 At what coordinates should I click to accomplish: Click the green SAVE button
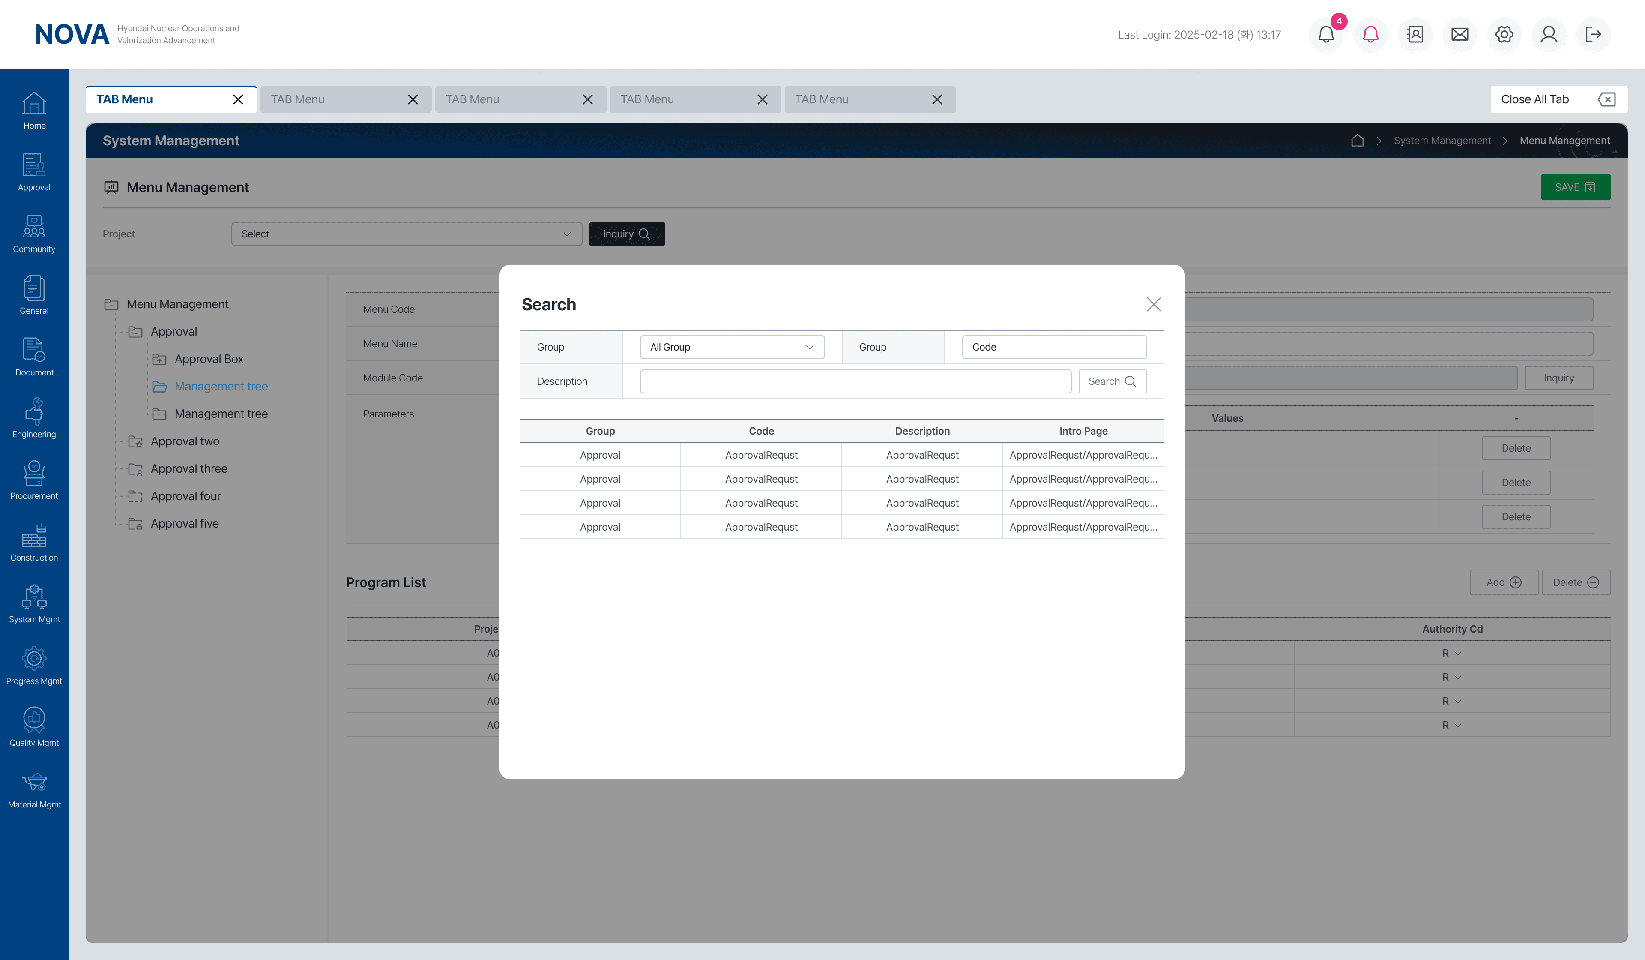click(x=1575, y=187)
